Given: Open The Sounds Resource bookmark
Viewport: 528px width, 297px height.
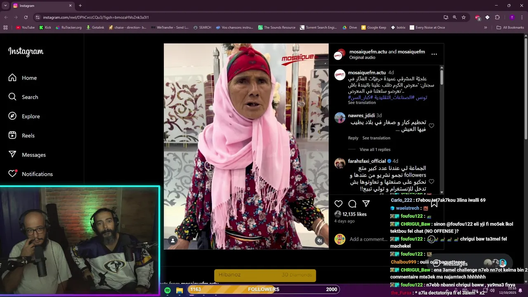Looking at the screenshot, I should [x=277, y=28].
